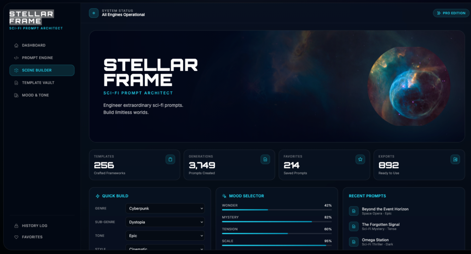Click the Prompt Engine code icon
The width and height of the screenshot is (471, 254).
pyautogui.click(x=16, y=58)
